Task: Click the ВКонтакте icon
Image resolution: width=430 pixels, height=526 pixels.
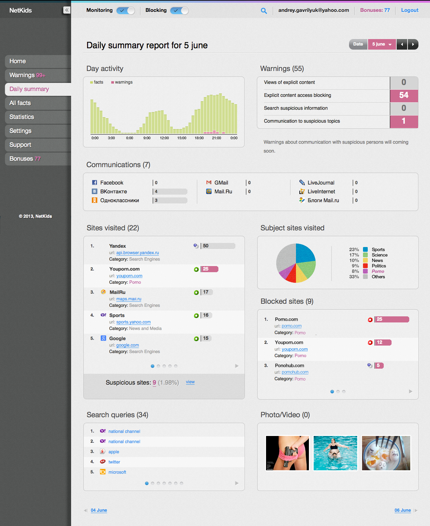Action: pyautogui.click(x=95, y=191)
